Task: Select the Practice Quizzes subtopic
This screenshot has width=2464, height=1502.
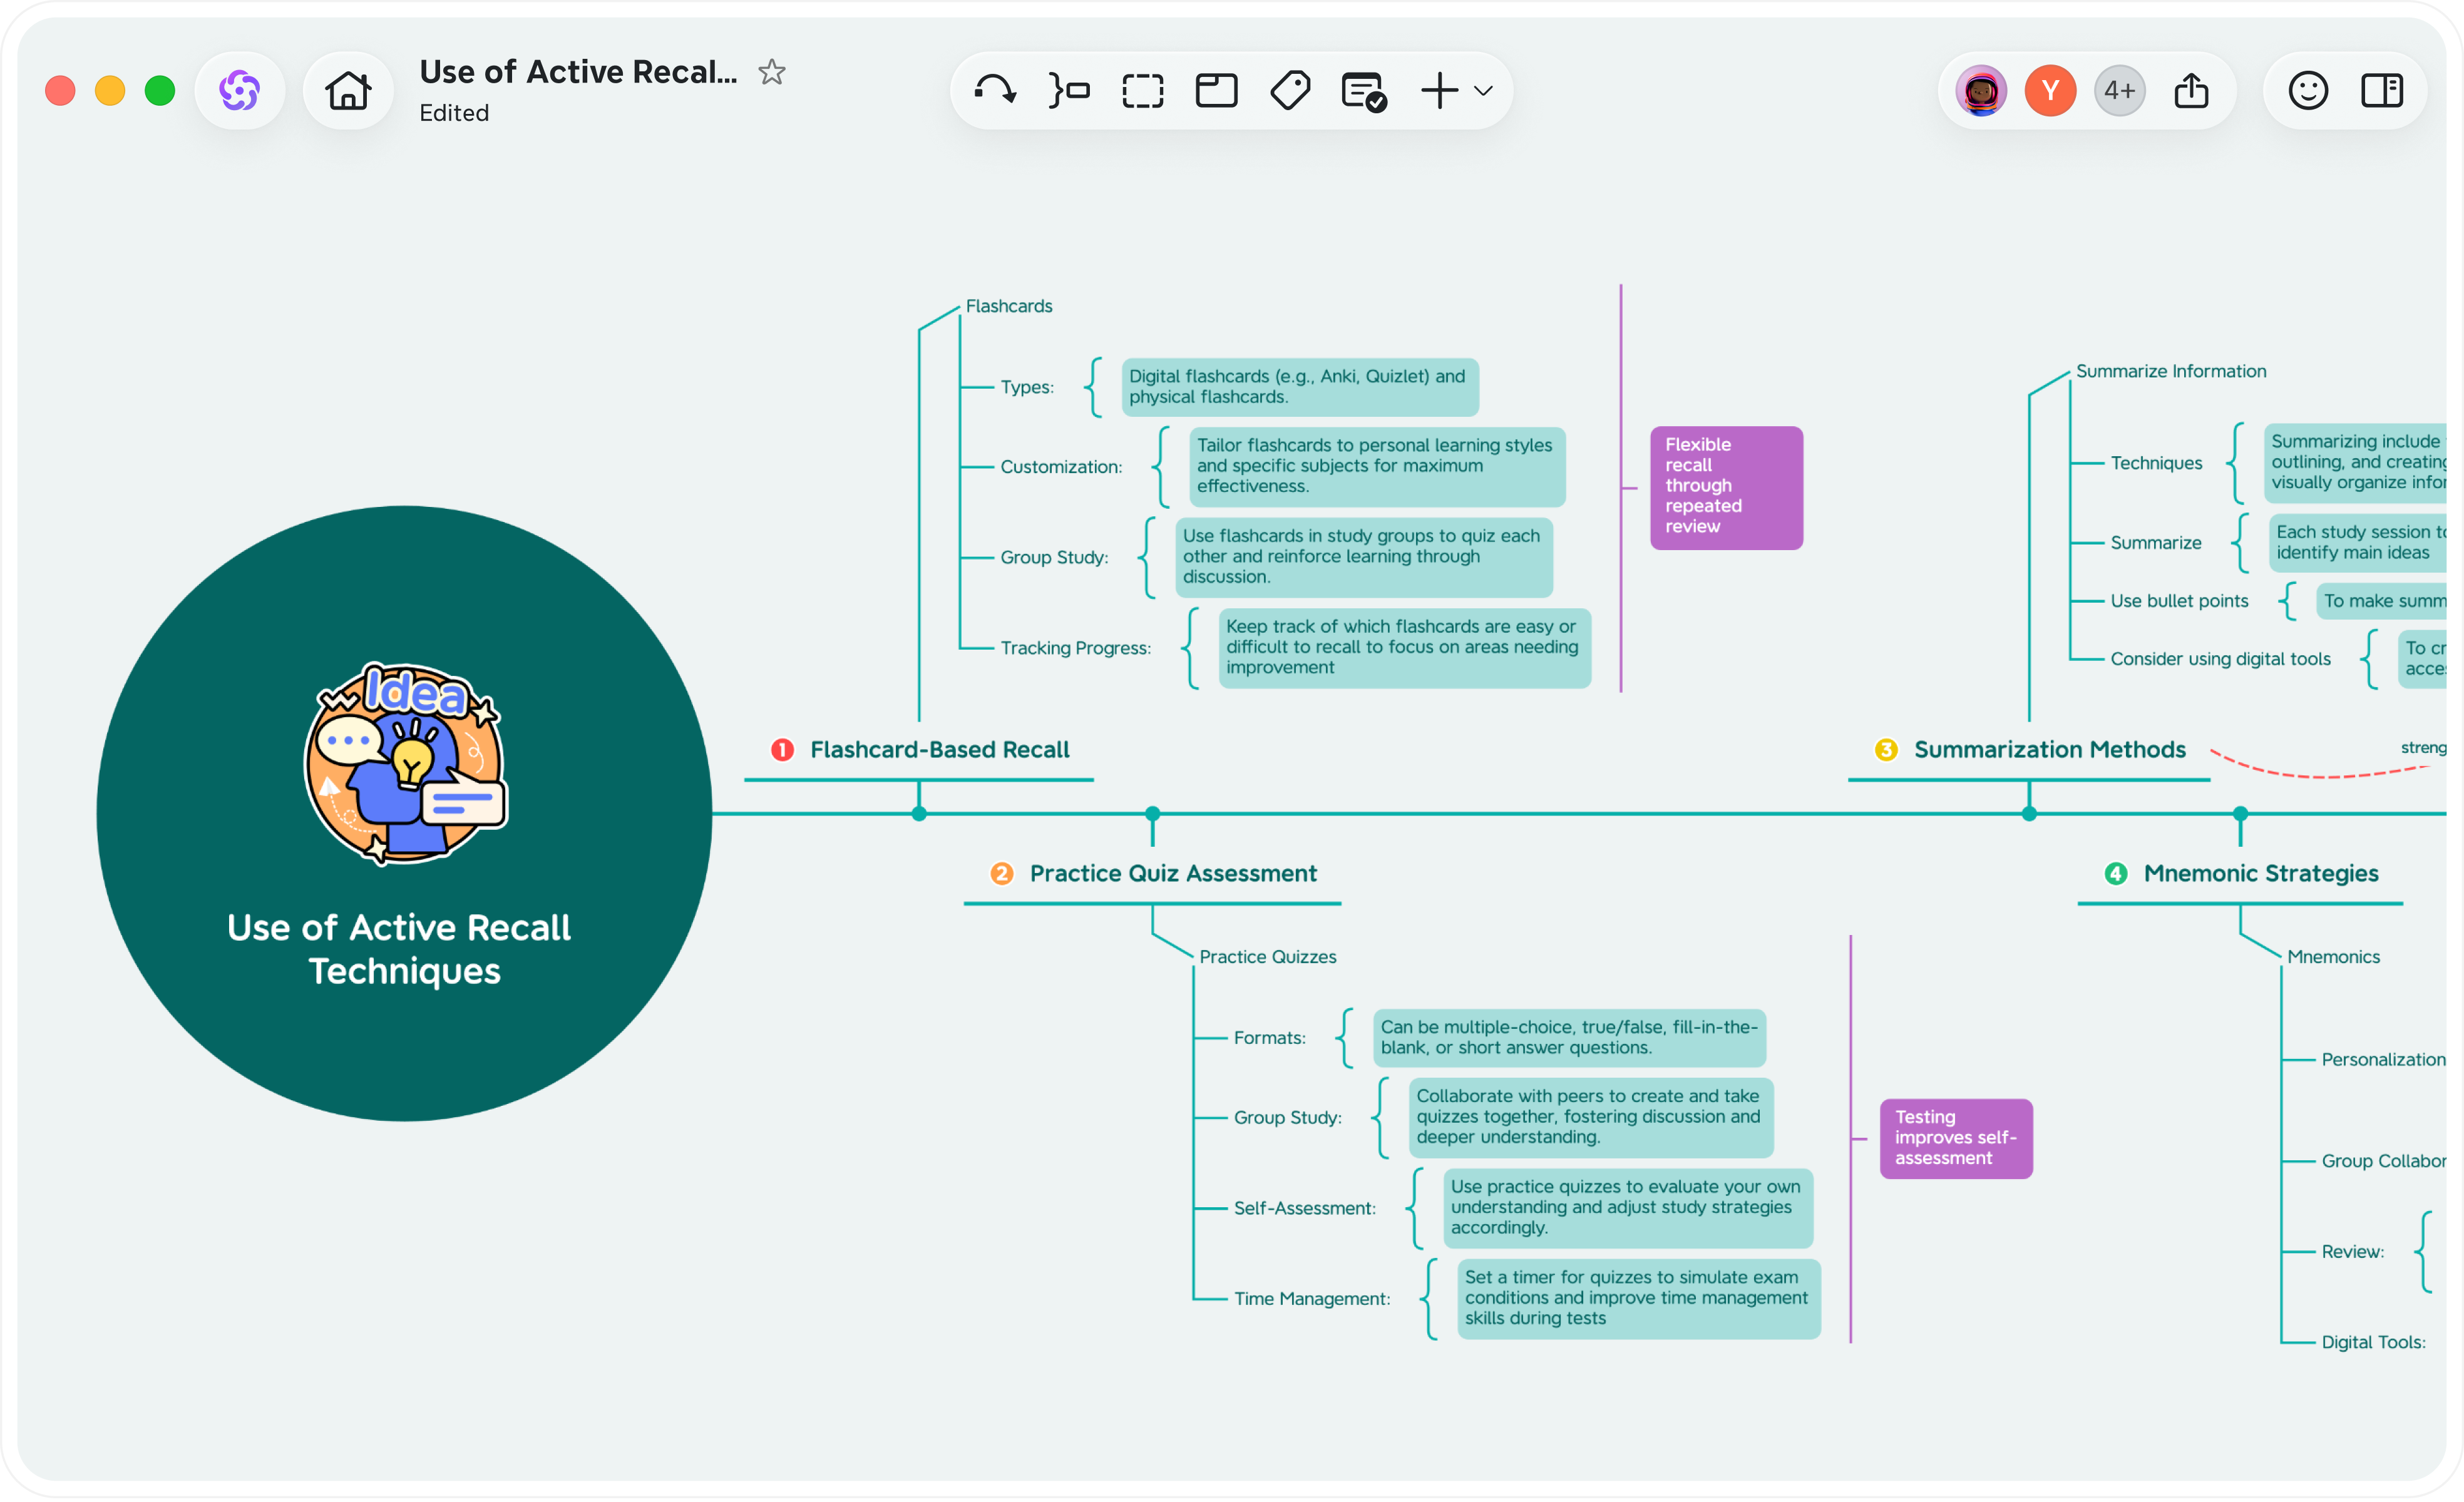Action: click(x=1267, y=957)
